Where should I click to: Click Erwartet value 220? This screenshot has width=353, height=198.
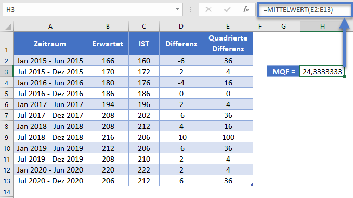[x=108, y=170]
